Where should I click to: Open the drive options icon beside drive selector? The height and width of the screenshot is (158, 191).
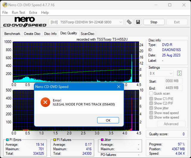coord(129,22)
